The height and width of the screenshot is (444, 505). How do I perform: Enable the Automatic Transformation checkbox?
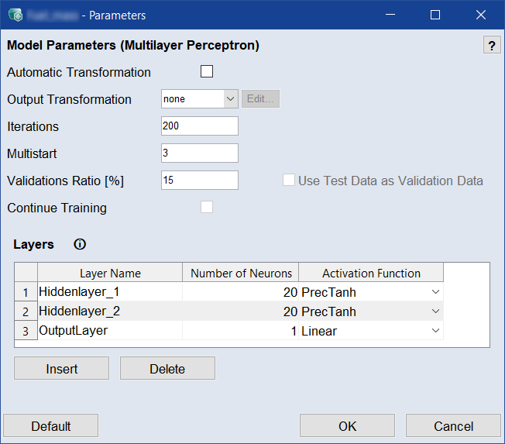tap(207, 72)
